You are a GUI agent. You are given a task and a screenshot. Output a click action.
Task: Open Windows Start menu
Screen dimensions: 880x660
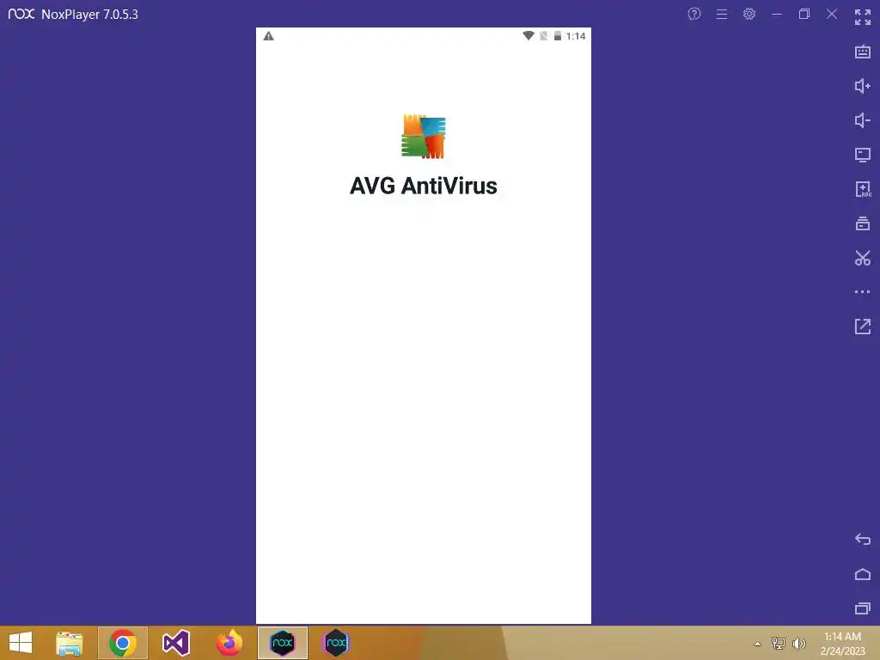tap(21, 643)
